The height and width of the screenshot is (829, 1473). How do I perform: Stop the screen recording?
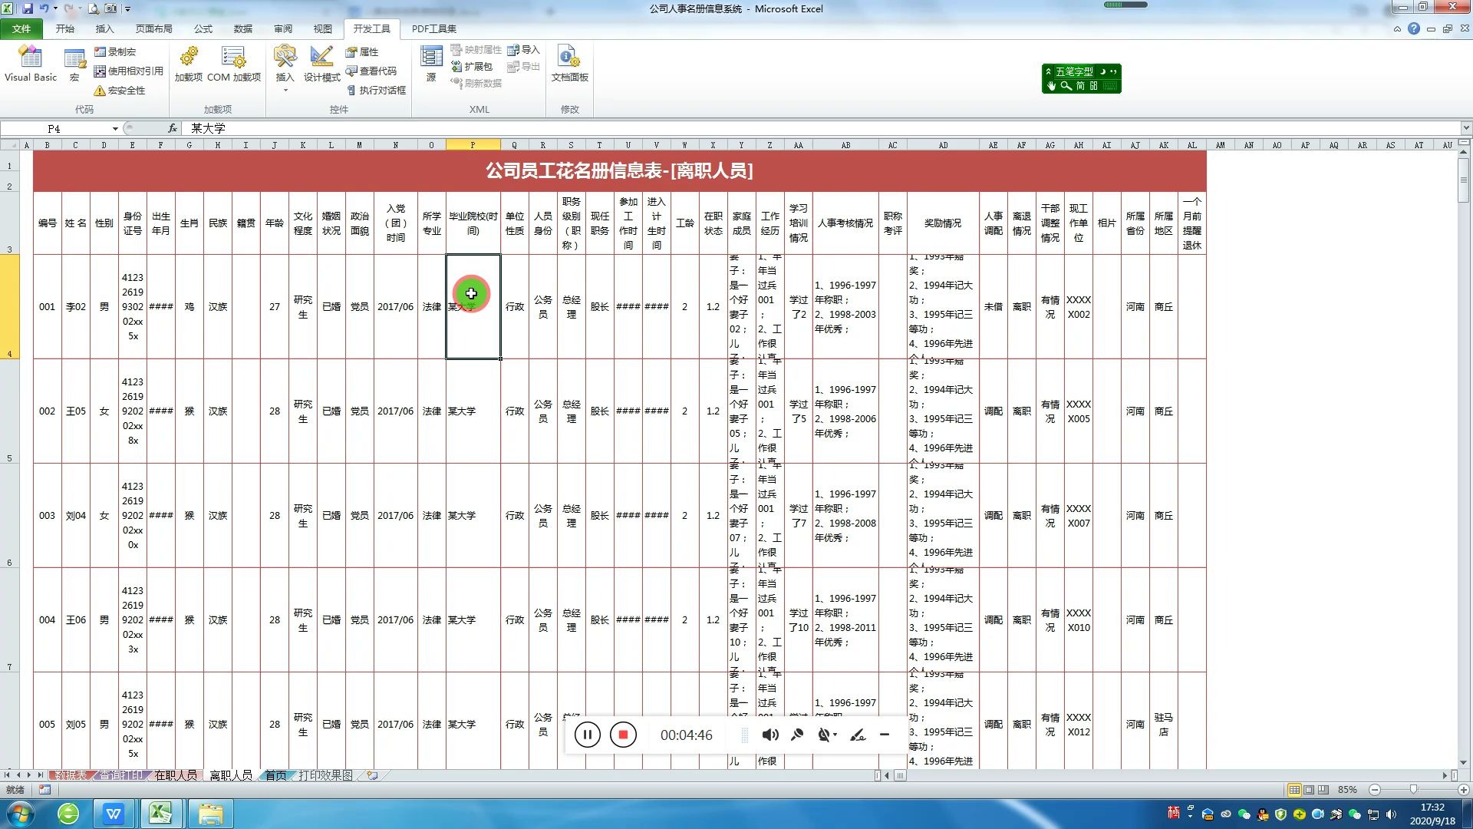click(x=623, y=735)
